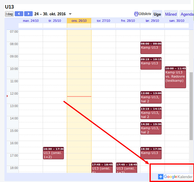Open the ons. 26/10 day header

79,21
